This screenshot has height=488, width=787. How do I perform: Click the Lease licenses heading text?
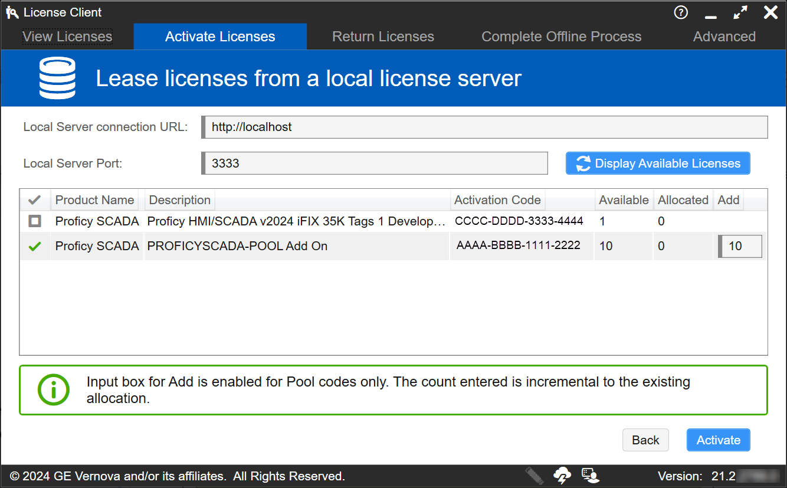[309, 78]
